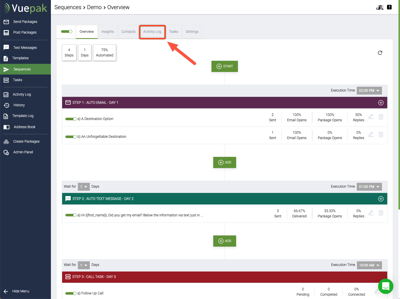Toggle off the 'Follow Up Call' task
Image resolution: width=400 pixels, height=299 pixels.
pos(71,293)
